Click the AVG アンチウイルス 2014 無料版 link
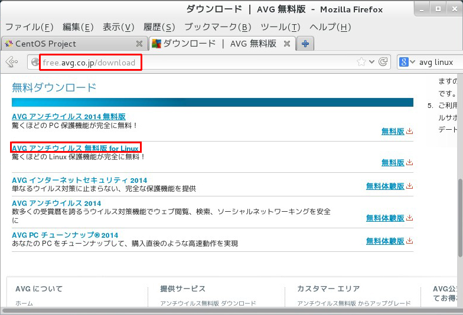Screen dimensions: 463x315 pyautogui.click(x=69, y=117)
